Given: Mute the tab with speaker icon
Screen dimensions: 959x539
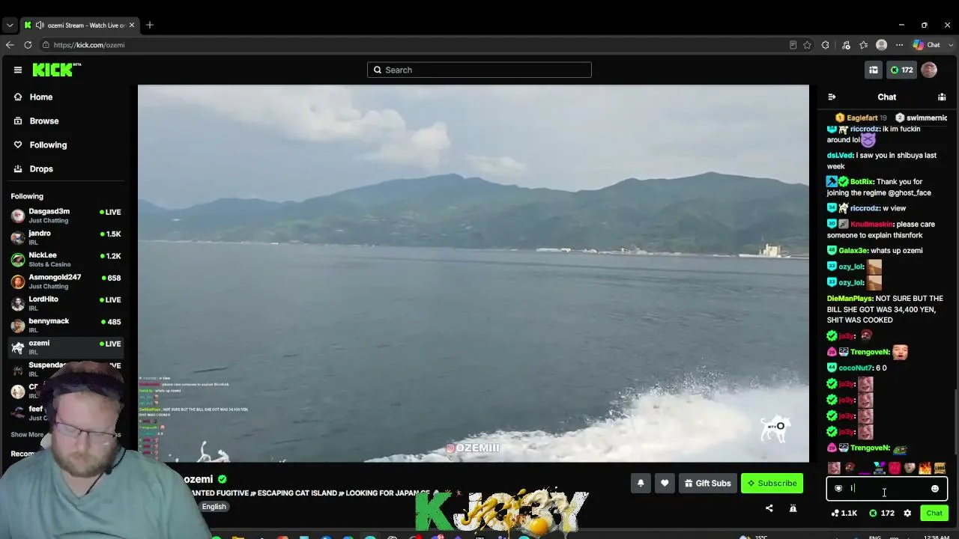Looking at the screenshot, I should 40,25.
